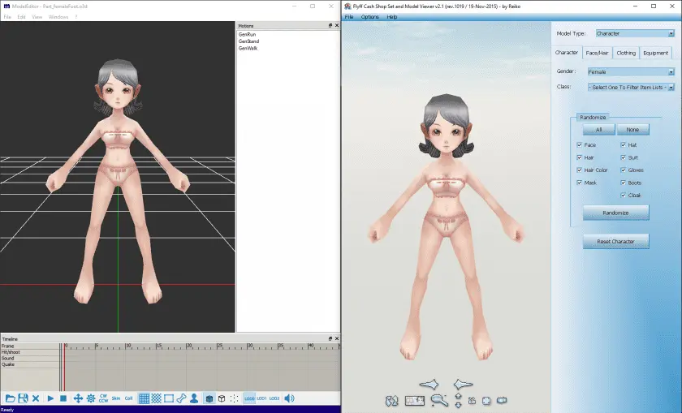Open the Options menu
The height and width of the screenshot is (413, 682).
[369, 17]
